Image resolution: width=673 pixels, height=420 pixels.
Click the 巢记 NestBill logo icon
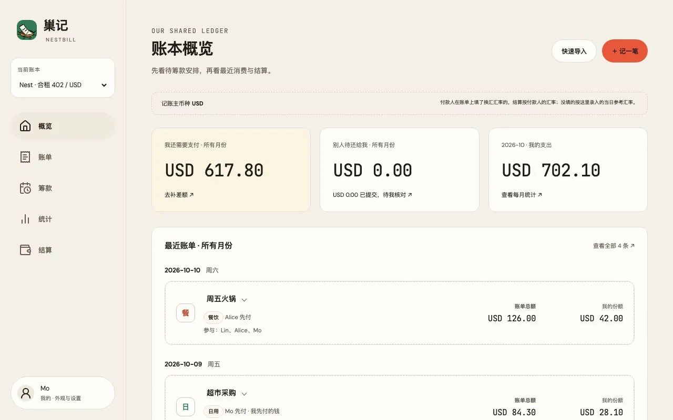point(27,30)
